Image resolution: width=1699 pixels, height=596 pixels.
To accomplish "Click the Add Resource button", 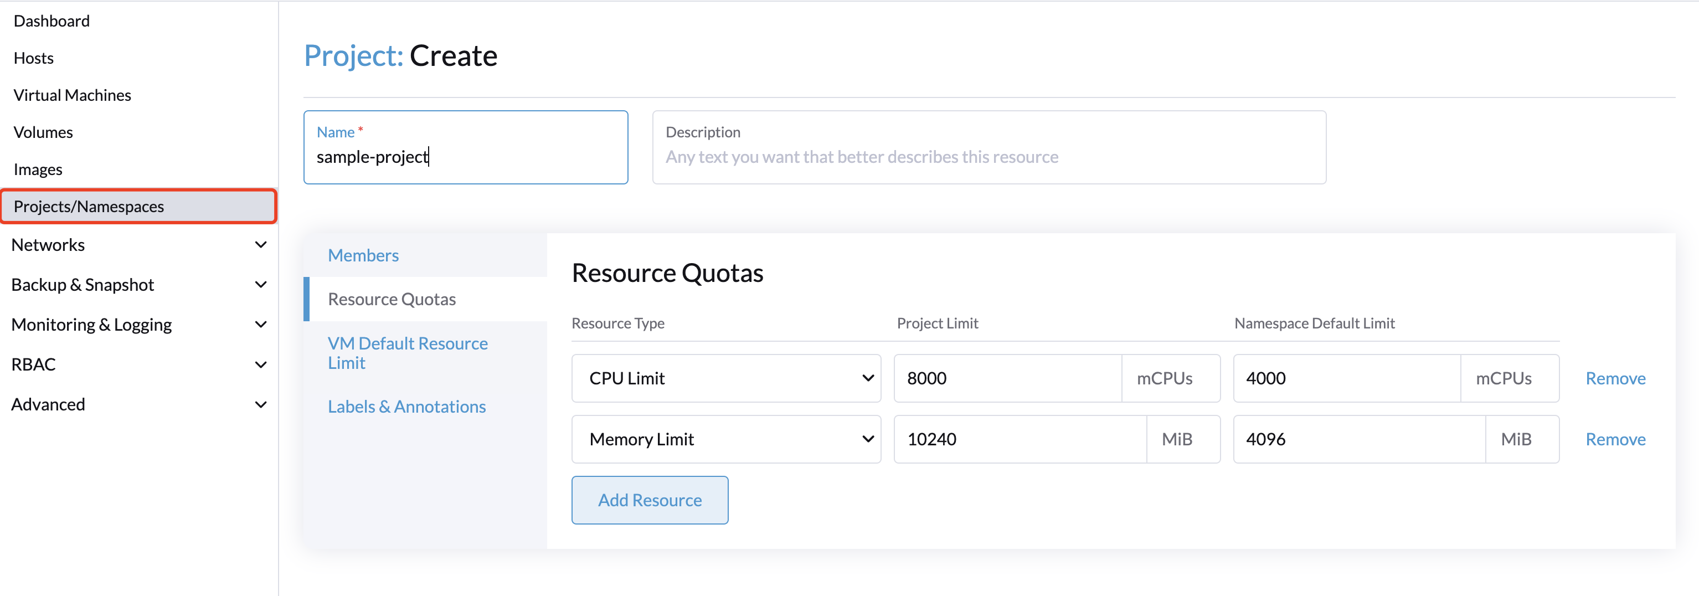I will (x=650, y=500).
